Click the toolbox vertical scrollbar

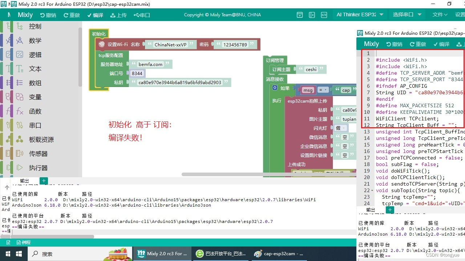tap(80, 57)
